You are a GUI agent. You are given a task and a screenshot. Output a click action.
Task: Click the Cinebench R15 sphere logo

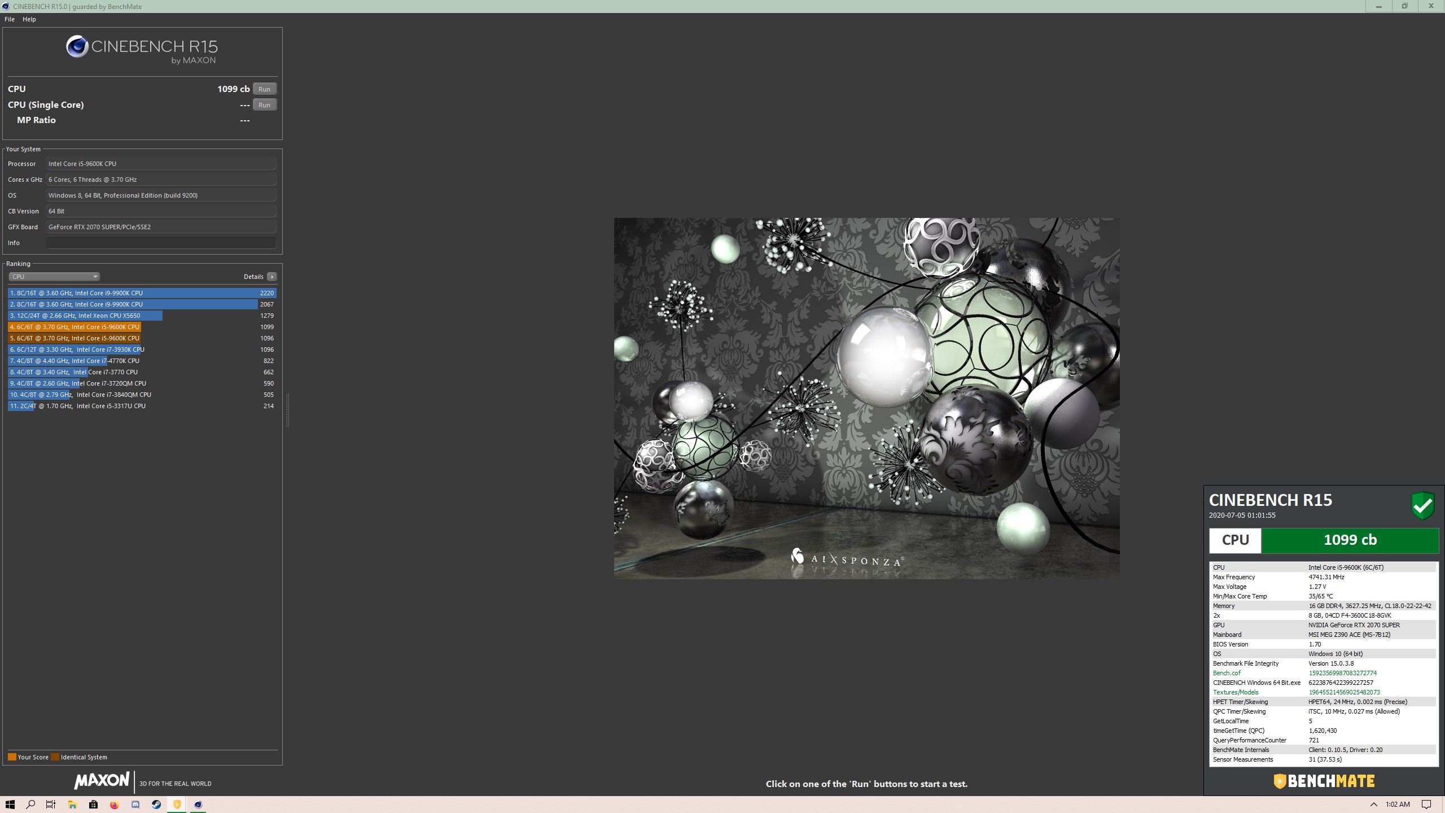coord(77,46)
